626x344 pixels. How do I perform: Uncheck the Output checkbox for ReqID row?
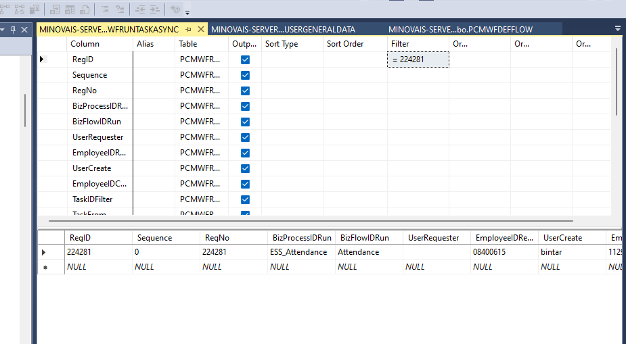point(245,59)
